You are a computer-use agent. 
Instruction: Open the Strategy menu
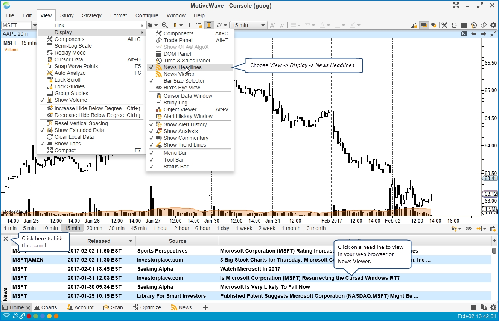pos(91,15)
